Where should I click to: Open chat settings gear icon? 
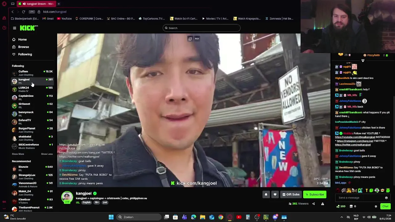376,207
